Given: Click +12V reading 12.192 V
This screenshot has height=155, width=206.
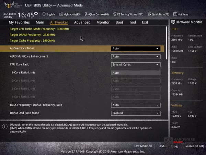Looking at the screenshot, I should point(176,116).
